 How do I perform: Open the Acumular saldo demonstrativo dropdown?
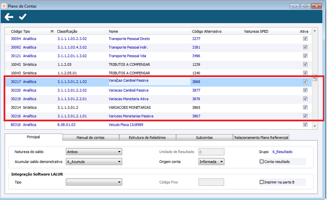coord(94,162)
